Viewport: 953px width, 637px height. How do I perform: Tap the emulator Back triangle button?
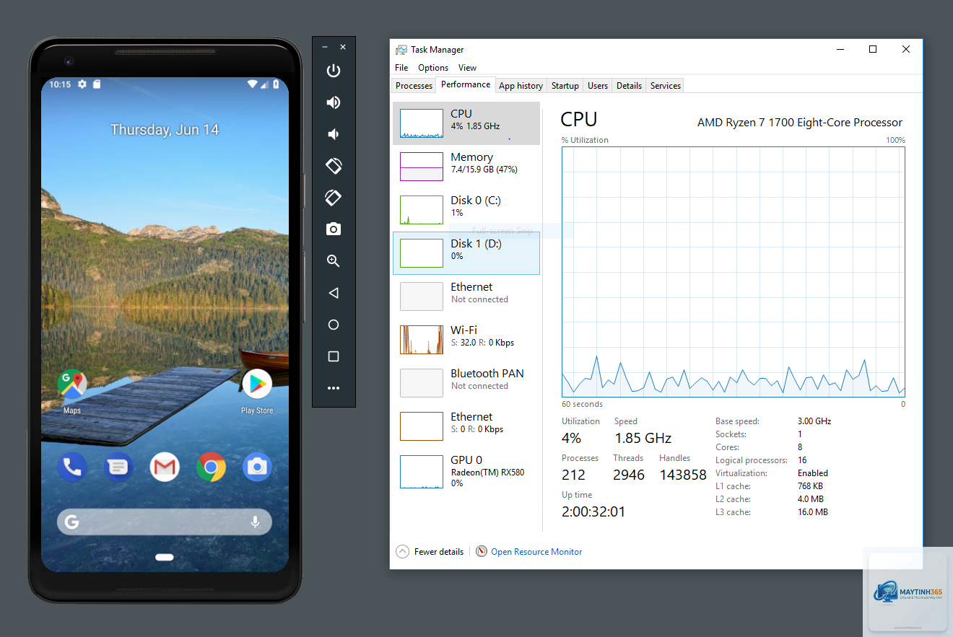[x=334, y=293]
